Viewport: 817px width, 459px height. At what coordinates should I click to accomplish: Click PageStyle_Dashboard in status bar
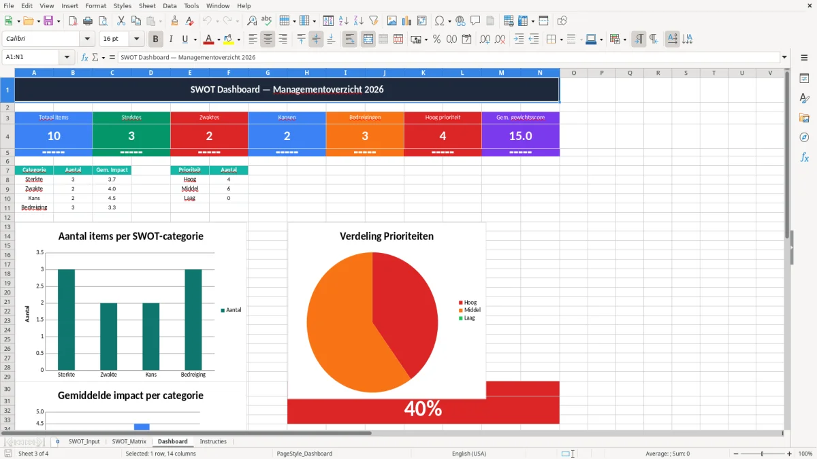tap(304, 454)
